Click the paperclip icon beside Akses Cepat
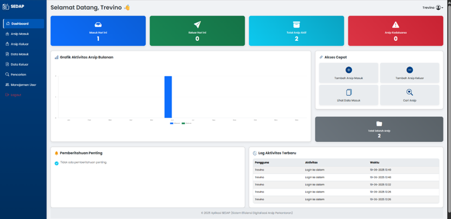The height and width of the screenshot is (219, 451). 322,57
